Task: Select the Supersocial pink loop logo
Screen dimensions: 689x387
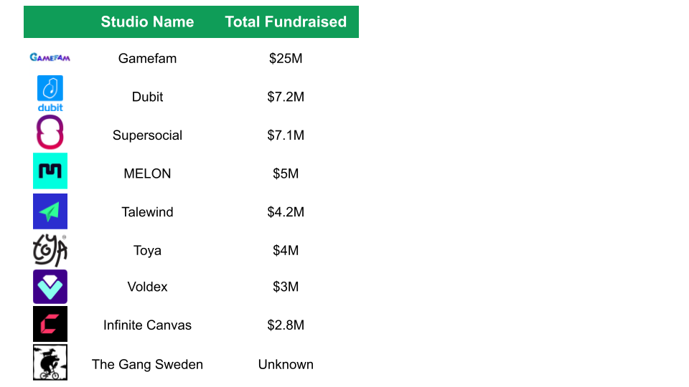Action: pos(50,132)
